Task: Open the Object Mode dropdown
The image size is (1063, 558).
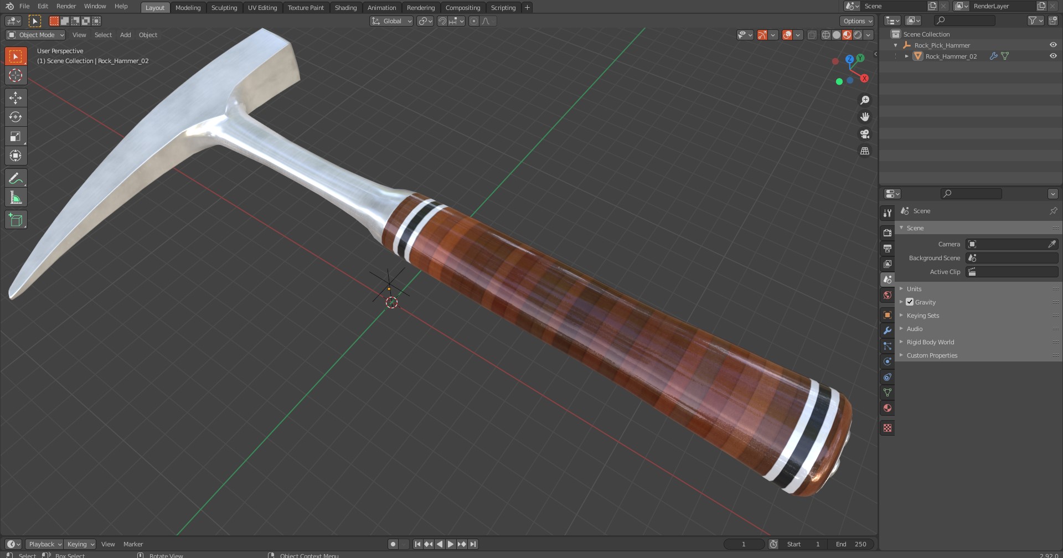Action: pyautogui.click(x=35, y=35)
